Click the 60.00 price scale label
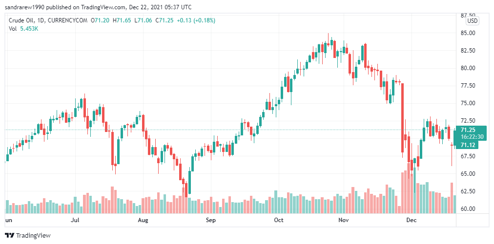494x244 pixels. point(468,209)
